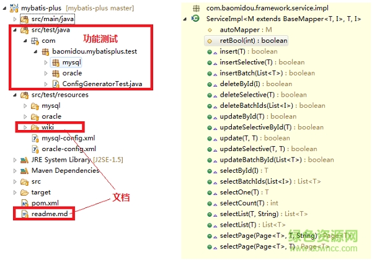Click the oracle resources folder icon
Image resolution: width=372 pixels, height=260 pixels.
[35, 117]
